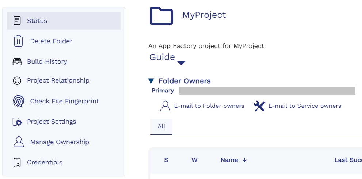Open Project Settings using the gear folder icon
This screenshot has height=179, width=362.
tap(17, 122)
